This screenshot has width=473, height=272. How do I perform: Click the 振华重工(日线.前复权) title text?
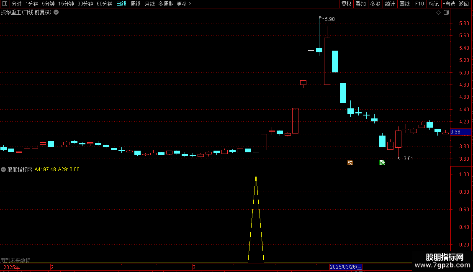click(26, 13)
